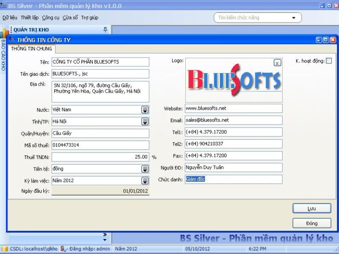339x254 pixels.
Task: Click the pin icon on QUẢN TRỊ KHO panel
Action: pos(105,30)
